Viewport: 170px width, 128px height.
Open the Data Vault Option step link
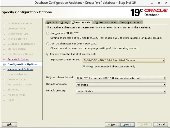(18, 59)
